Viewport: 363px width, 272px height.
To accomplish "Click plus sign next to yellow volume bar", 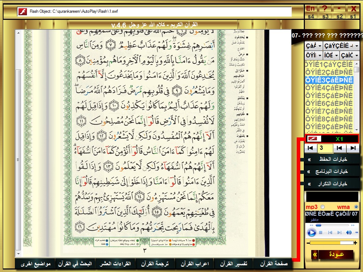I will tap(355, 243).
